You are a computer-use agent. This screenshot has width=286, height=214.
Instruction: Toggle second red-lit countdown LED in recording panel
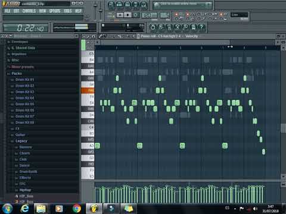188,14
